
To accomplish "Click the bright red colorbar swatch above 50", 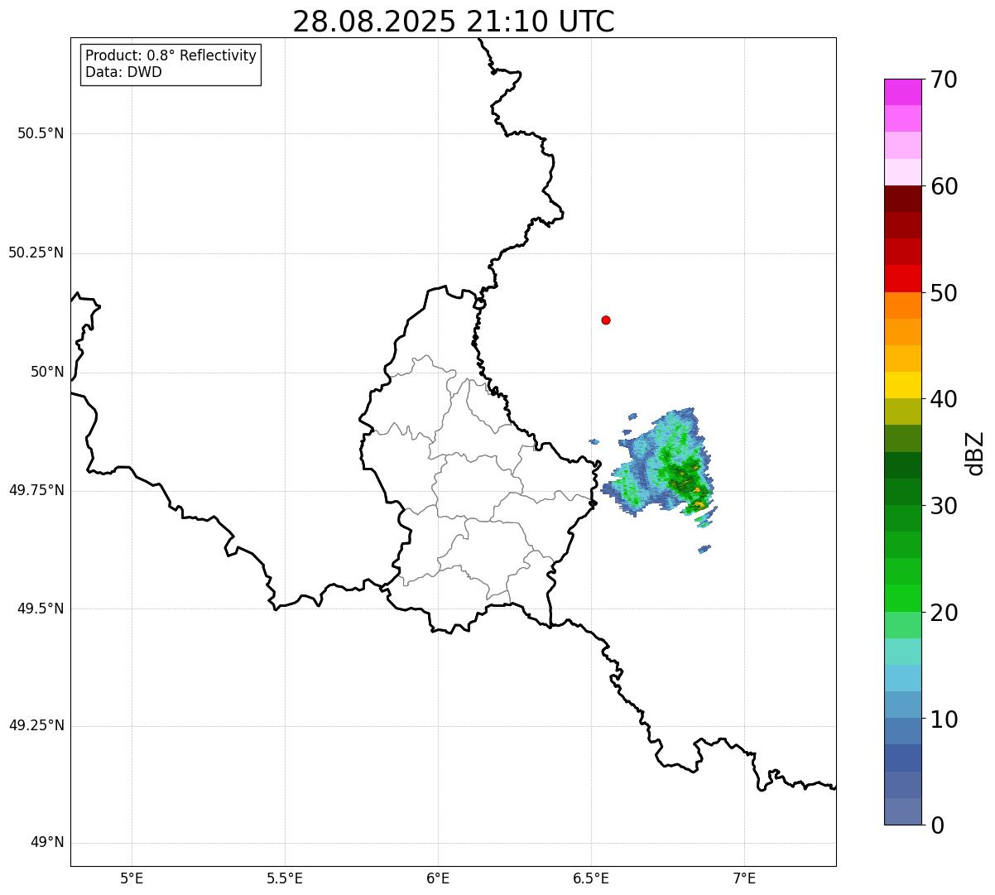I will [x=902, y=278].
